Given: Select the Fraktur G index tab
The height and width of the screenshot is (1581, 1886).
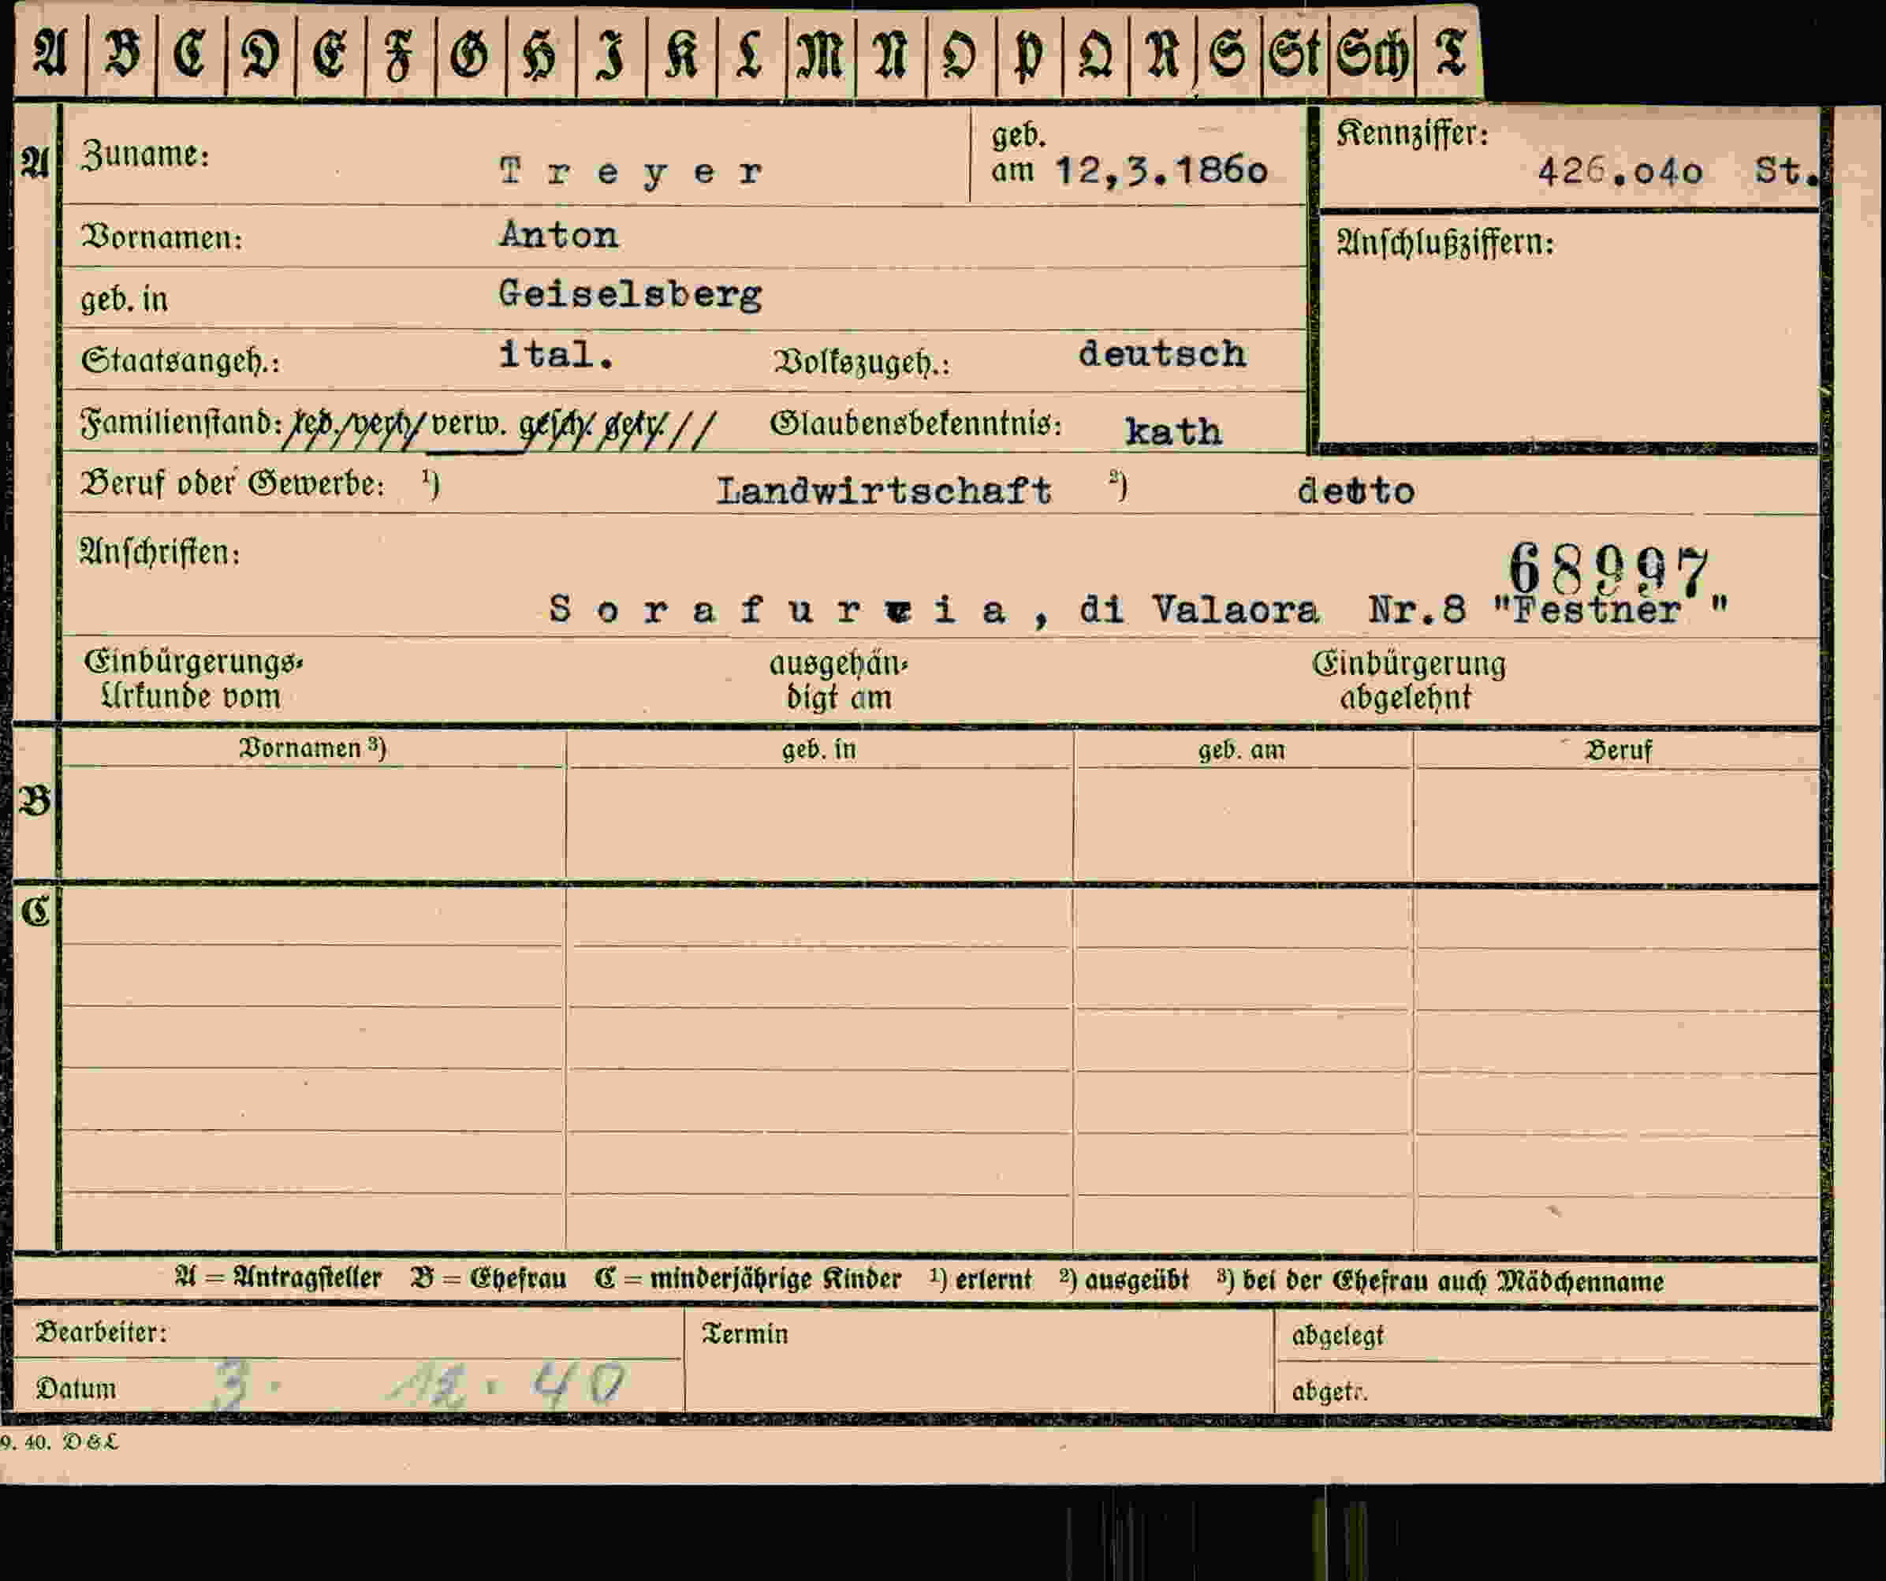Looking at the screenshot, I should tap(471, 54).
